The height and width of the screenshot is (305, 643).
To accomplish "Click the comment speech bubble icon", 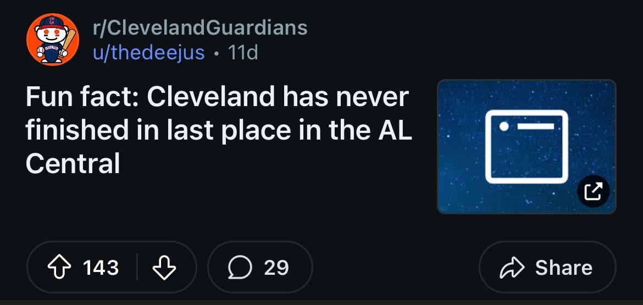I will click(239, 268).
